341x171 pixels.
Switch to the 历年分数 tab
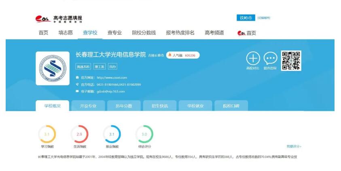tap(124, 106)
